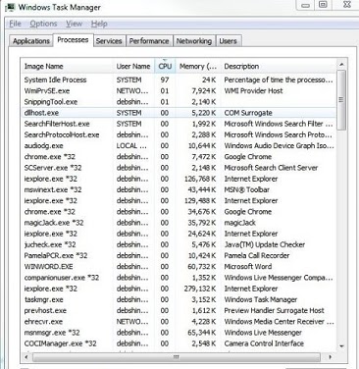Click the Microsoft Word description
Viewport: 359px width, 369px height.
tap(248, 267)
